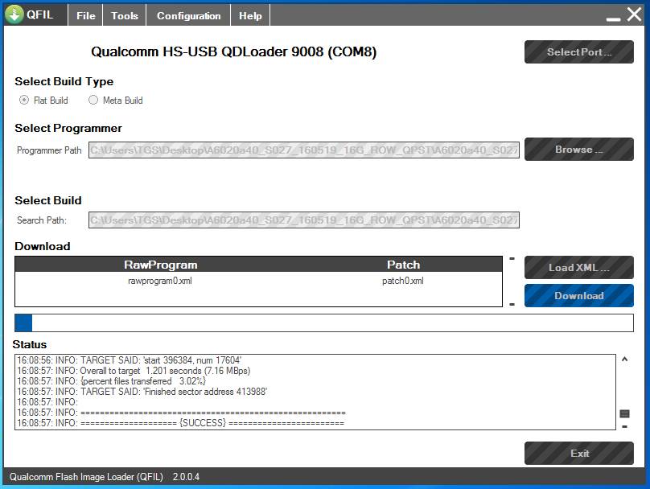
Task: Click the status log scrollbar thumb
Action: (625, 413)
